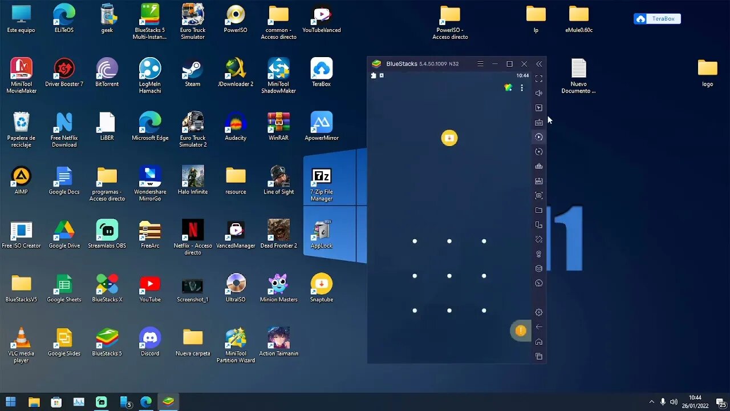Select the 7-Zip File Manager desktop icon
The height and width of the screenshot is (411, 730).
tap(322, 184)
